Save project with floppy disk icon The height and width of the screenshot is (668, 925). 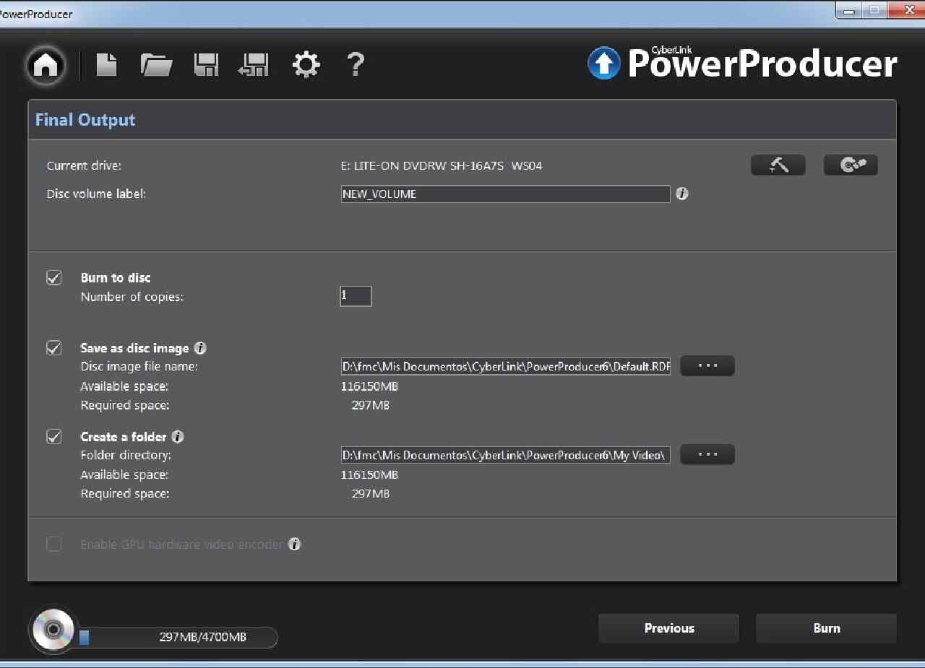tap(207, 65)
